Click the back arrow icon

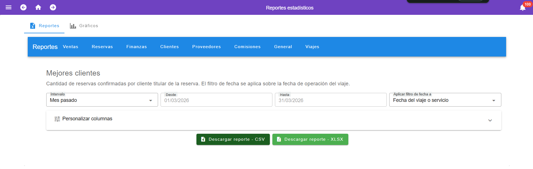24,8
